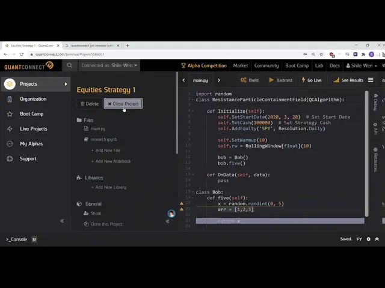Image resolution: width=385 pixels, height=288 pixels.
Task: Go to previous editor tab arrow
Action: (183, 80)
